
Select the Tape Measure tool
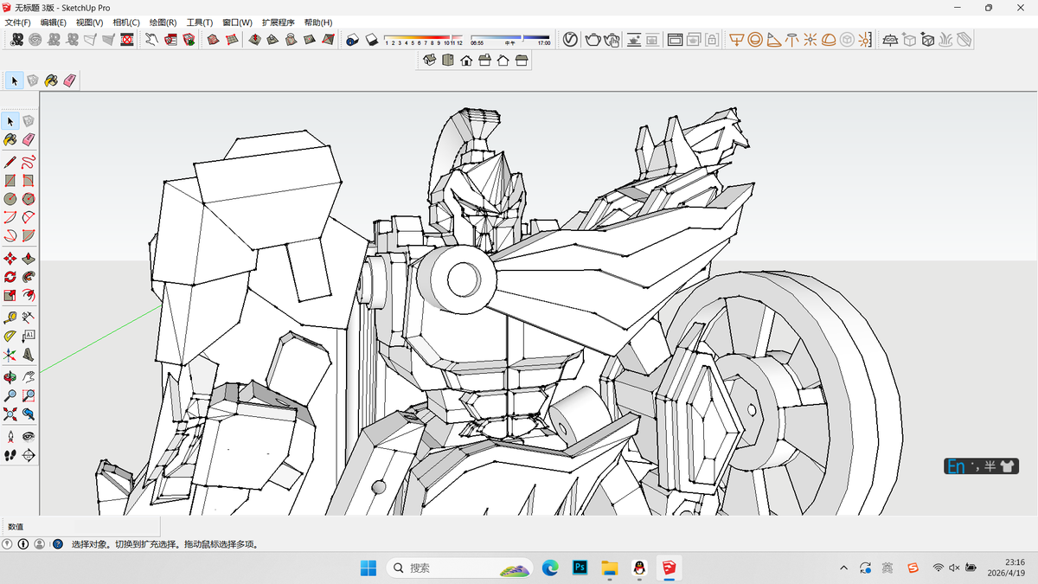(x=10, y=318)
